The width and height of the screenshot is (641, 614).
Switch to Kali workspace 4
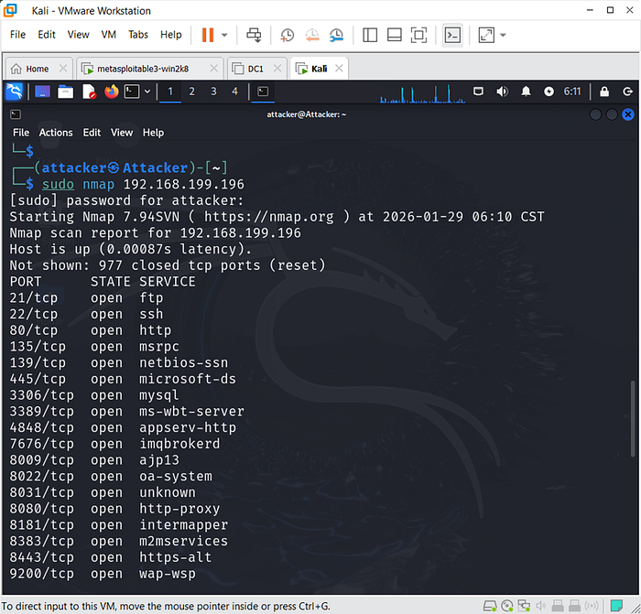[234, 92]
